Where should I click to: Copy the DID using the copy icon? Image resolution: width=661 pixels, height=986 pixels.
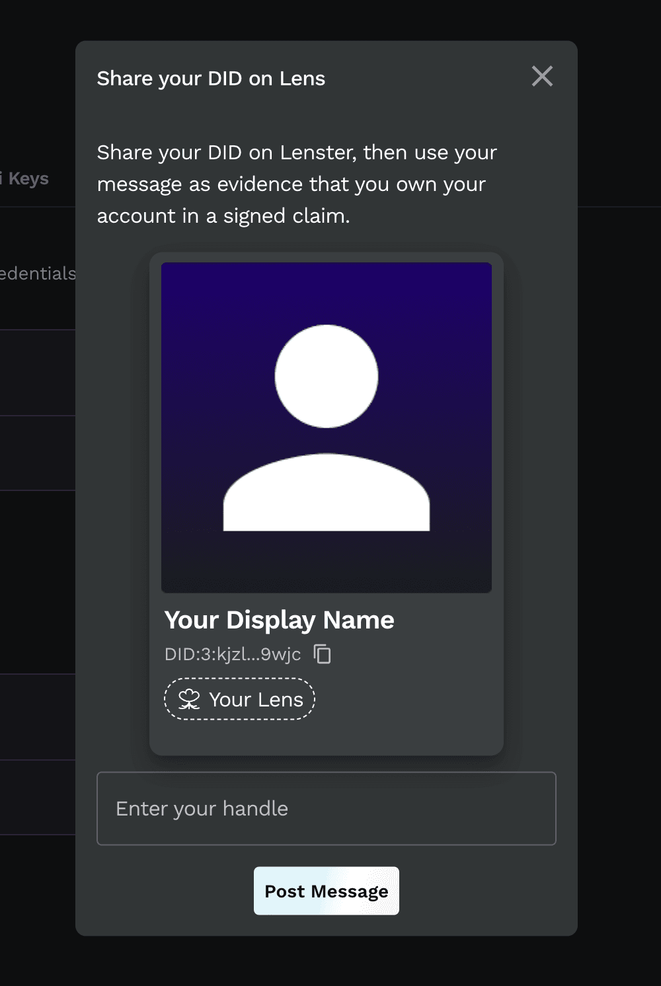click(x=323, y=654)
